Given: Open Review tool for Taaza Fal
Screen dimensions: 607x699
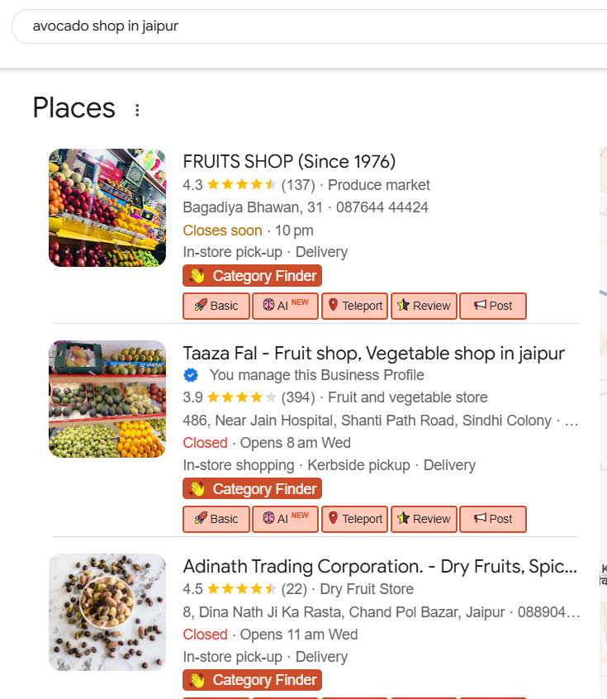Looking at the screenshot, I should (424, 519).
